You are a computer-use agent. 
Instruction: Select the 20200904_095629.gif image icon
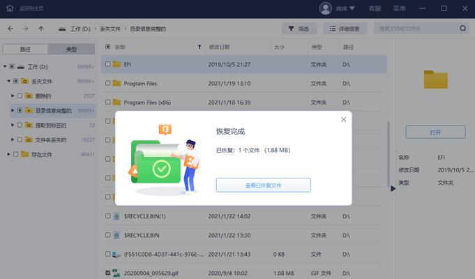pyautogui.click(x=116, y=273)
